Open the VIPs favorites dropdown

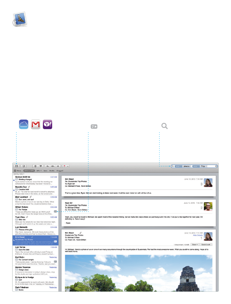coord(39,171)
